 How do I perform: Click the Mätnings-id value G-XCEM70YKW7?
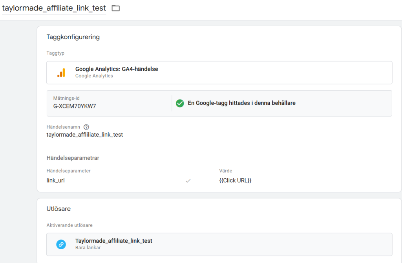(75, 106)
